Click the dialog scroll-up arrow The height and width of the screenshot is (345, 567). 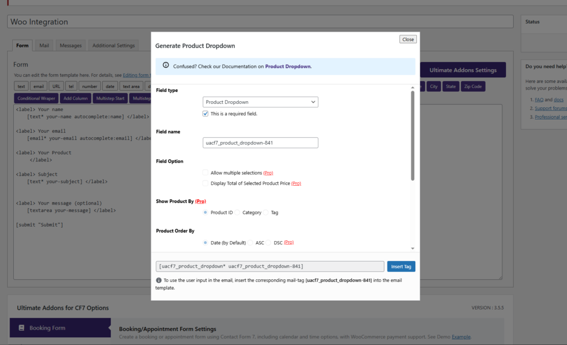tap(413, 88)
